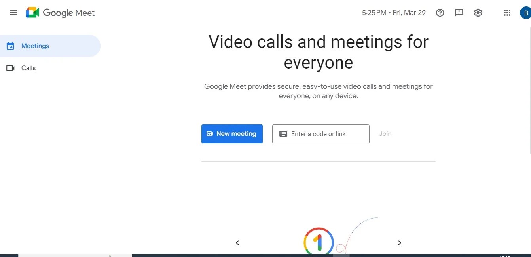This screenshot has height=257, width=531.
Task: Start a New meeting
Action: [x=232, y=134]
